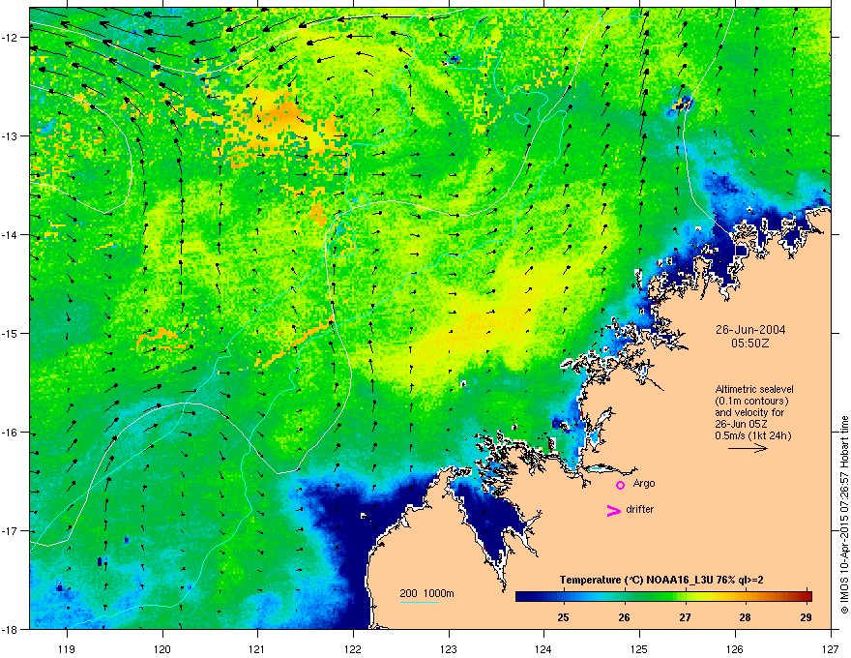Click the -13 latitude axis label
The image size is (851, 658).
[12, 136]
